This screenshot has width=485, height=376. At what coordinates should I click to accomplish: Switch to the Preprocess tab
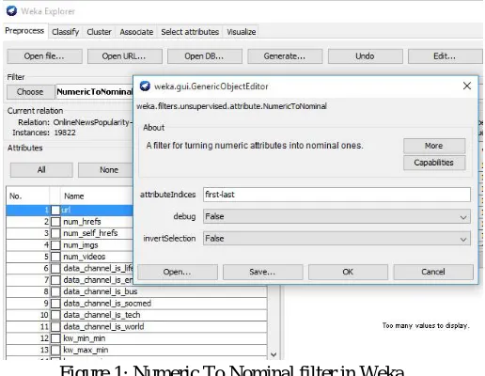pyautogui.click(x=24, y=31)
